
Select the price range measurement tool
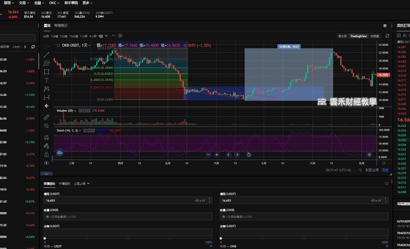point(46,97)
